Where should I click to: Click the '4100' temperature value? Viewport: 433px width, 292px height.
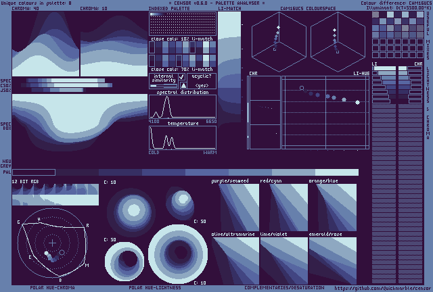click(154, 122)
